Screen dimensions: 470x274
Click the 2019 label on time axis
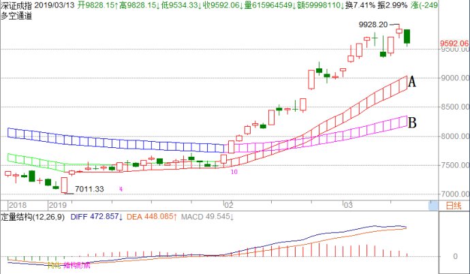coord(57,205)
